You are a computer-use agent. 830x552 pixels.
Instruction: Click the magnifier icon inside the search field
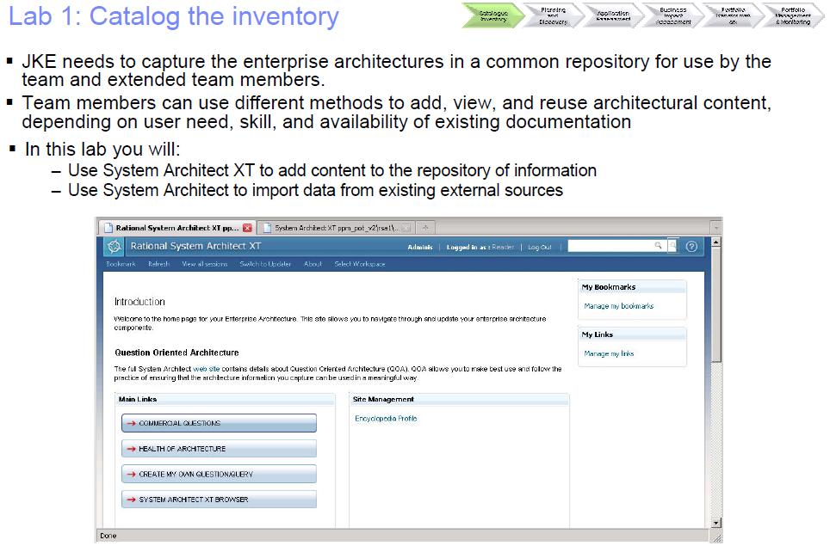[658, 246]
